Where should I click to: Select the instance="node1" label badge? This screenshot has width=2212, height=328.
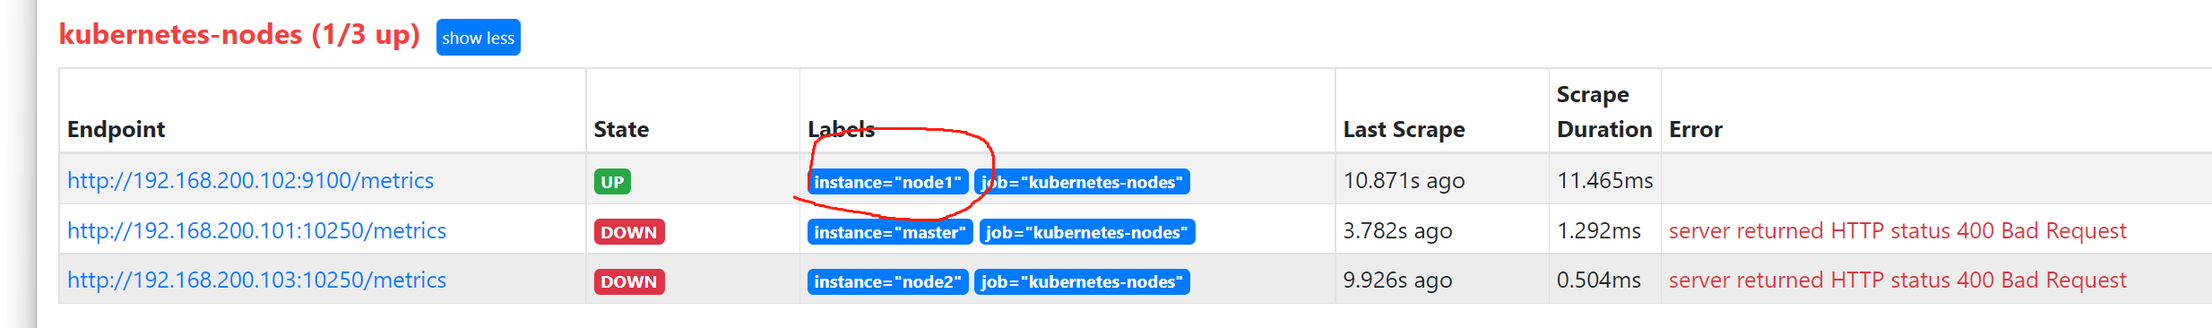pyautogui.click(x=887, y=182)
